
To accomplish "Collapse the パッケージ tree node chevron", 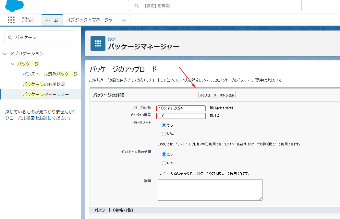I will pos(13,64).
